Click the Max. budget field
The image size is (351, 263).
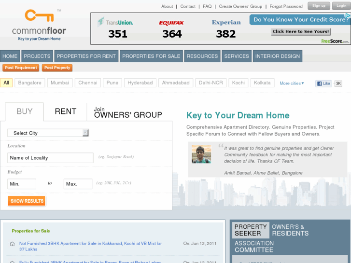click(78, 184)
